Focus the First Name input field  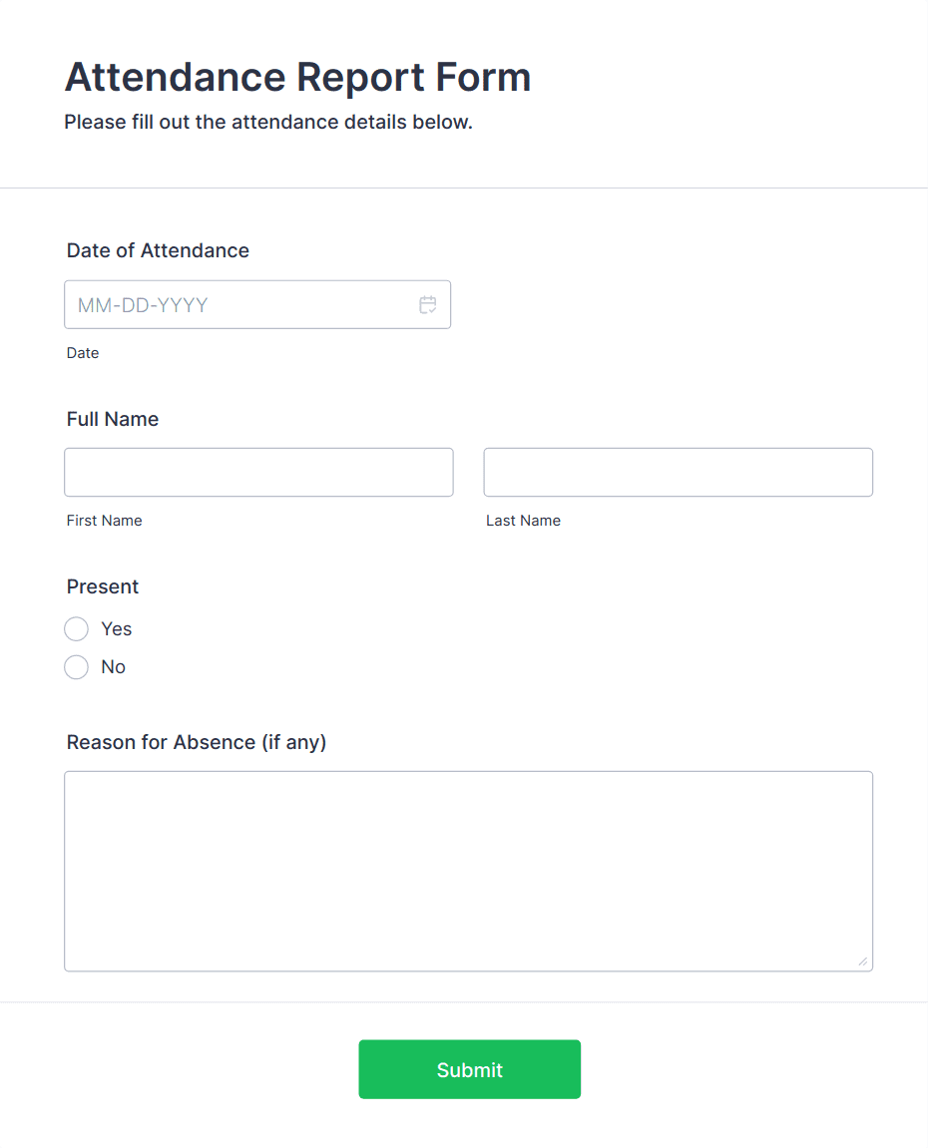pos(258,472)
